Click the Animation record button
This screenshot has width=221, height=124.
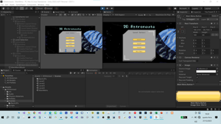tap(96, 73)
